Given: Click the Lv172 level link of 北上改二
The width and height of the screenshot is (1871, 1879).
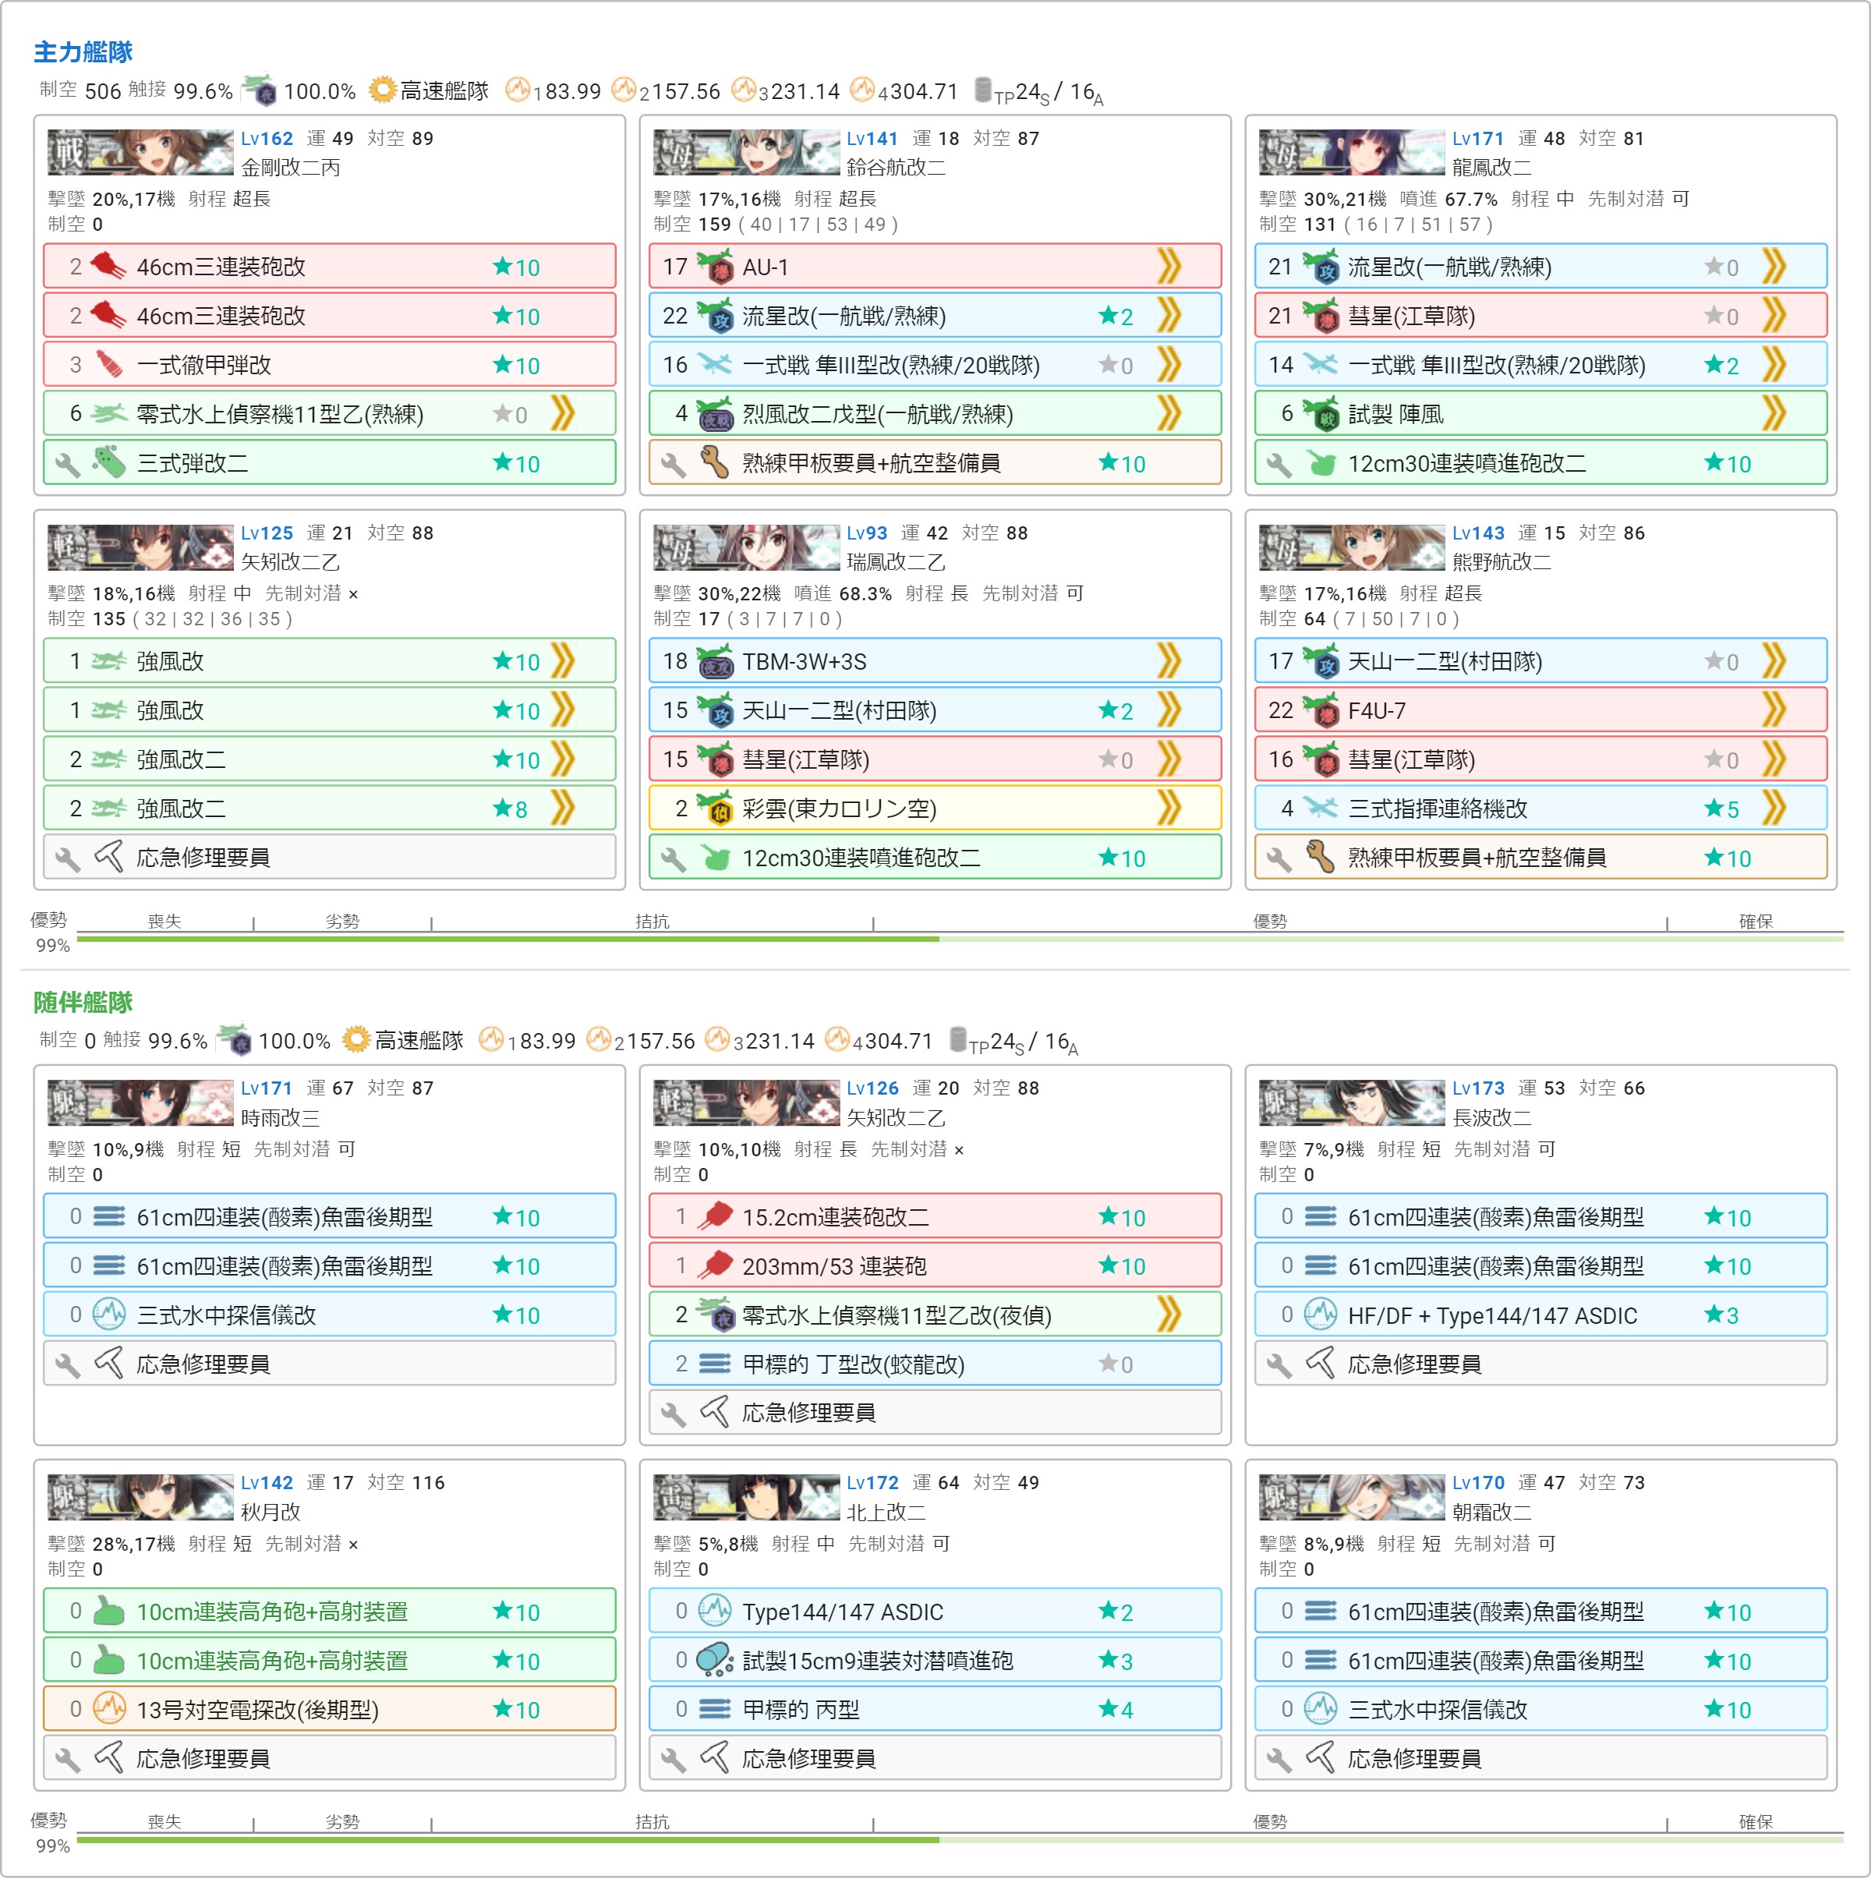Looking at the screenshot, I should 872,1482.
